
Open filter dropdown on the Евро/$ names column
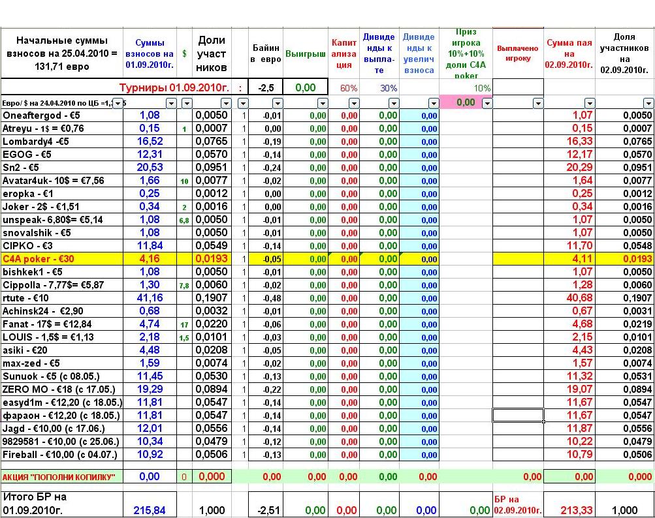click(118, 103)
